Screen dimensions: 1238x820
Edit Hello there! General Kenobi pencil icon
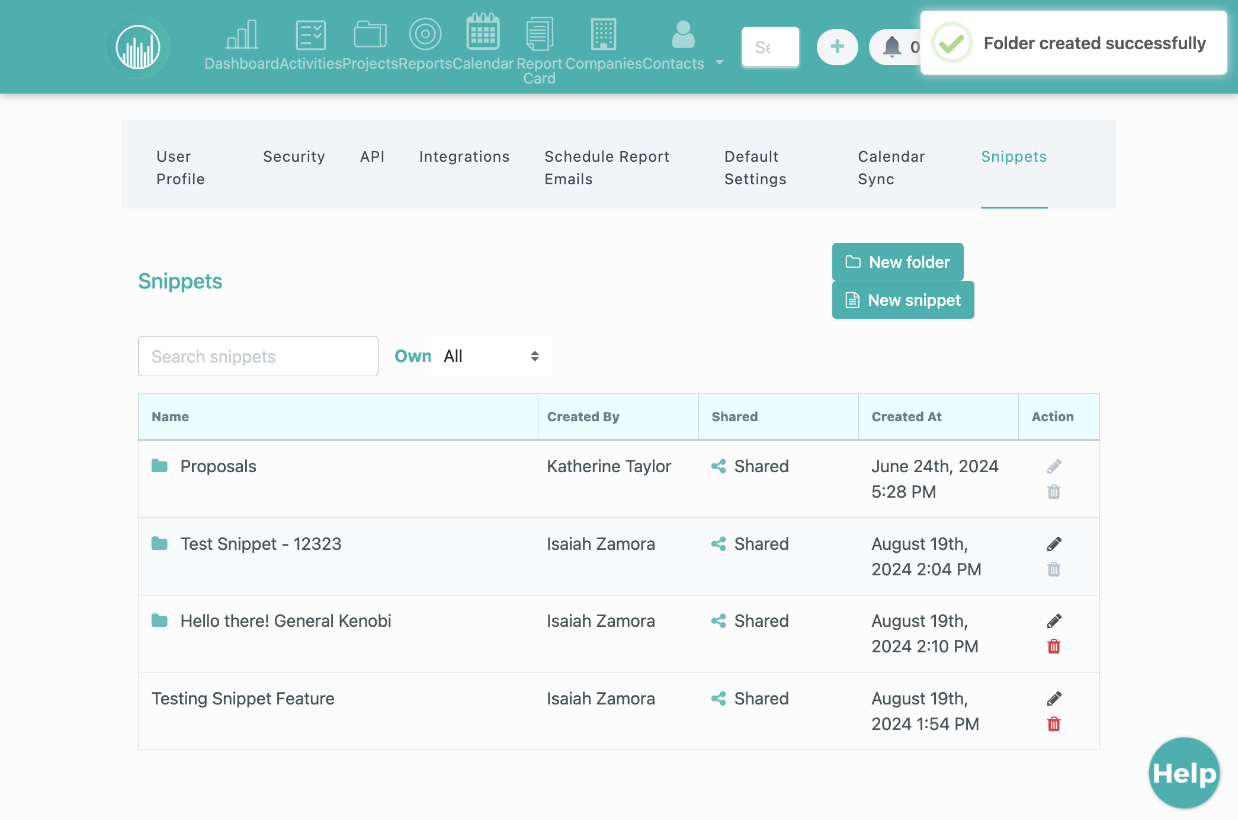pyautogui.click(x=1054, y=621)
